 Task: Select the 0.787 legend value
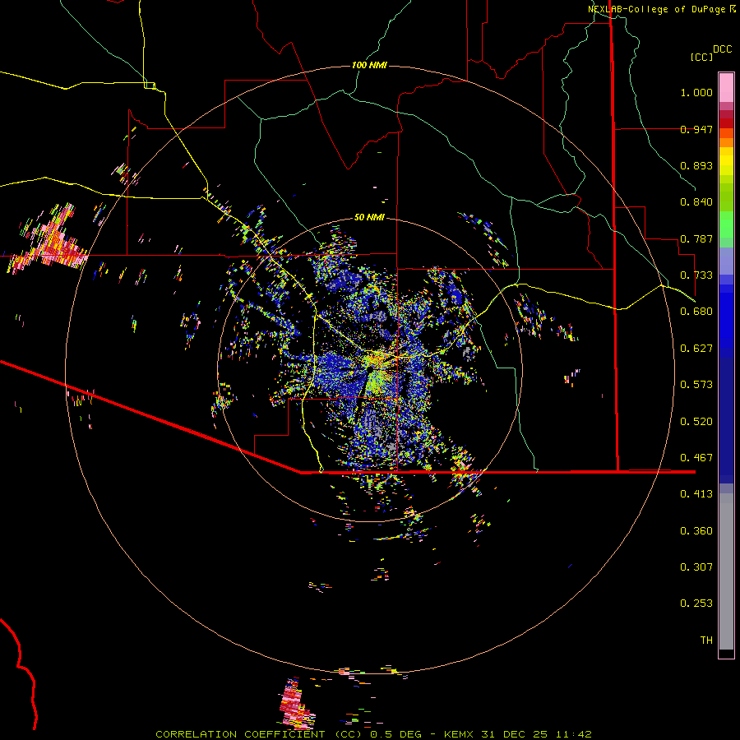(696, 238)
